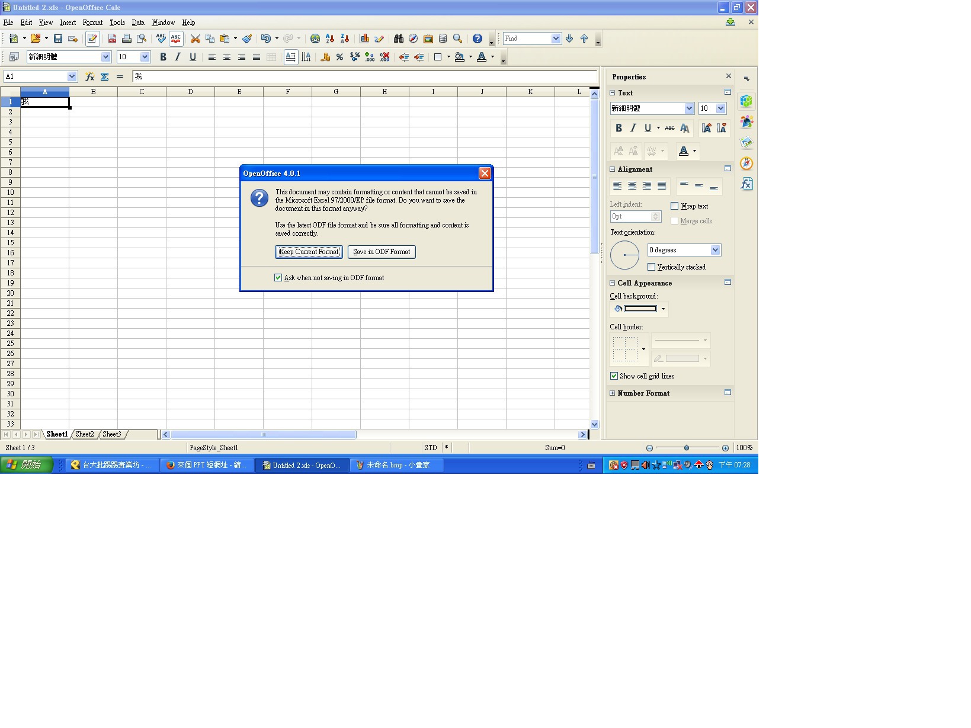Expand the Number Format section
Screen dimensions: 971x728
[x=613, y=393]
